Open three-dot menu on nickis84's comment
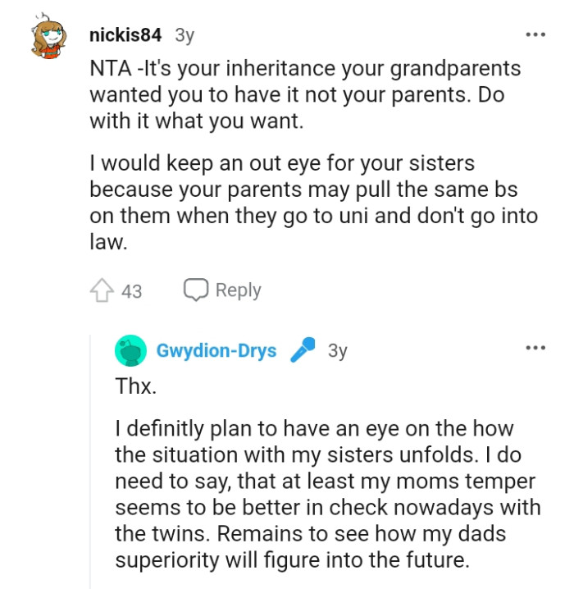The width and height of the screenshot is (574, 589). tap(535, 35)
